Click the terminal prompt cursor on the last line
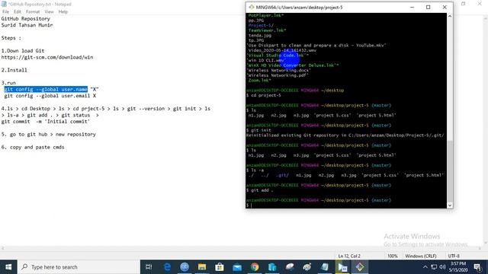Screen dimensions: 488x274 tap(251, 205)
